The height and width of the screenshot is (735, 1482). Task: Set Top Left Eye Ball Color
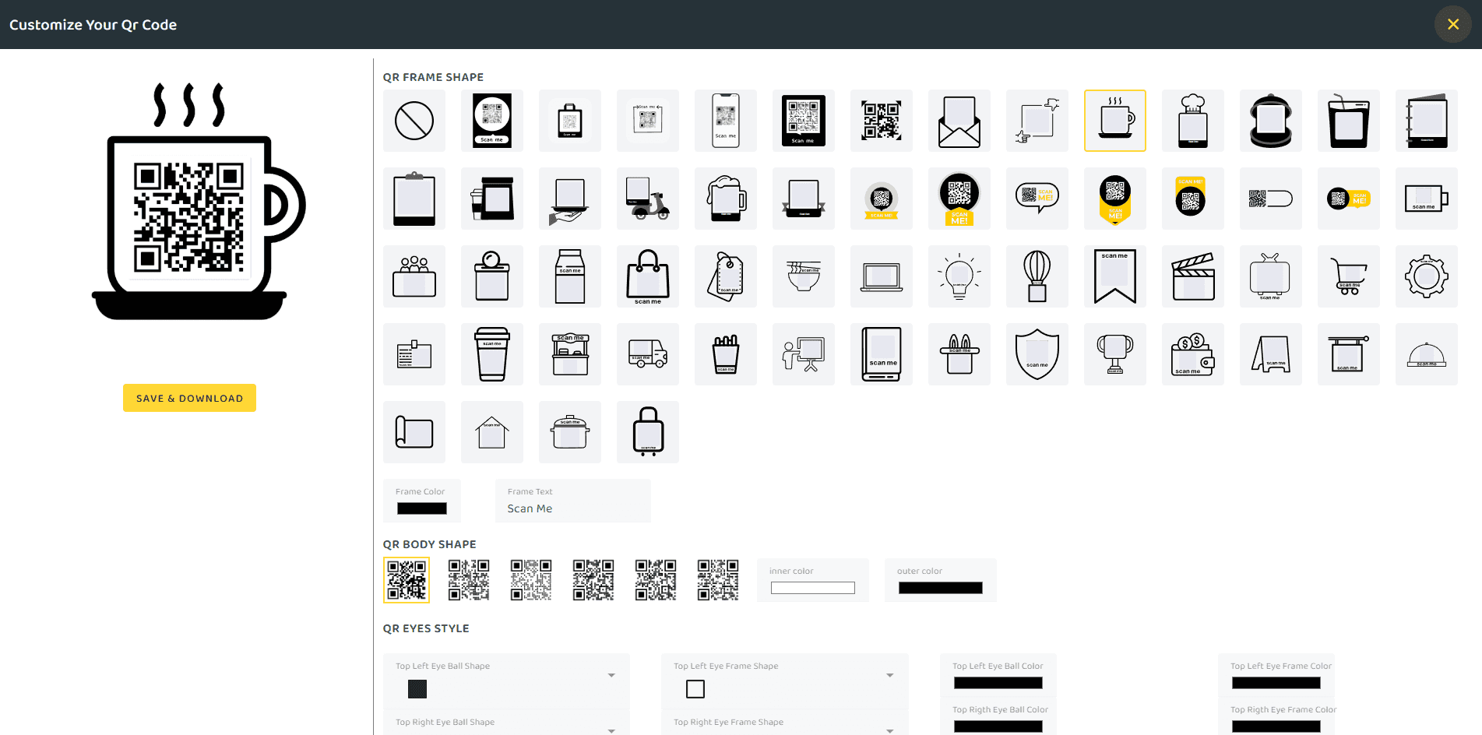[x=998, y=683]
